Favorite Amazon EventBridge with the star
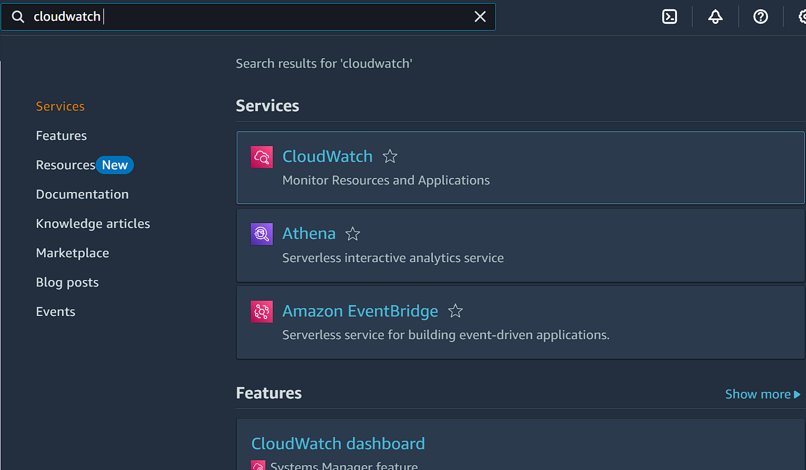 (x=456, y=311)
